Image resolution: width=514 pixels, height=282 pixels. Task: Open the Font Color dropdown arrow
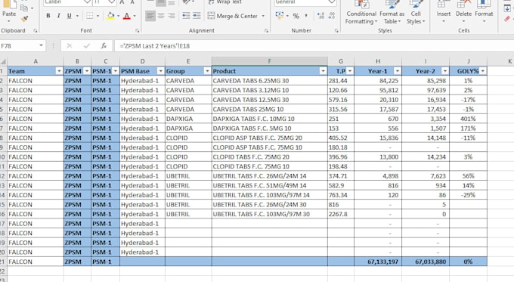click(135, 16)
